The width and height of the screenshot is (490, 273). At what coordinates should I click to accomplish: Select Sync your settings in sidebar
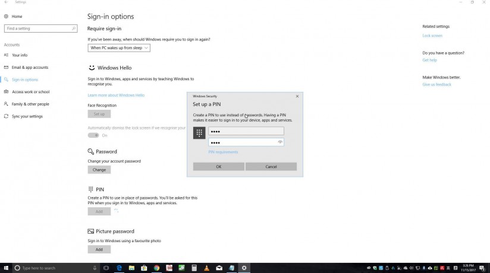27,116
